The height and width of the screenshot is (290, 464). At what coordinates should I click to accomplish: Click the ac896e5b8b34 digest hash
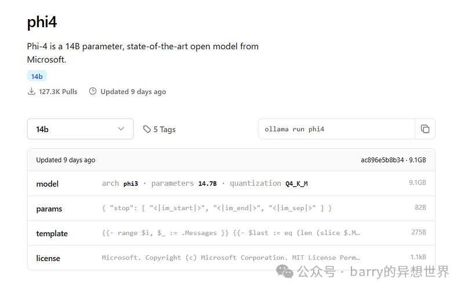[382, 160]
